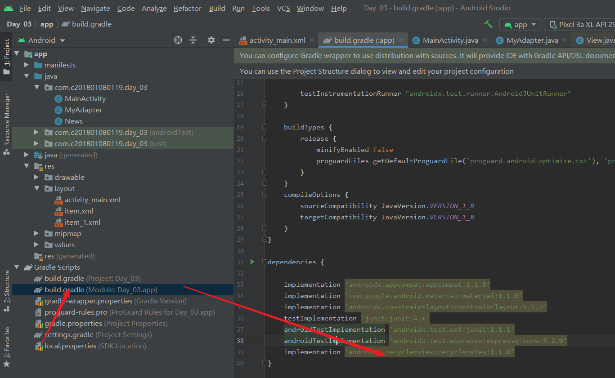Image resolution: width=615 pixels, height=378 pixels.
Task: Click the minifyEnabled false line
Action: [355, 150]
